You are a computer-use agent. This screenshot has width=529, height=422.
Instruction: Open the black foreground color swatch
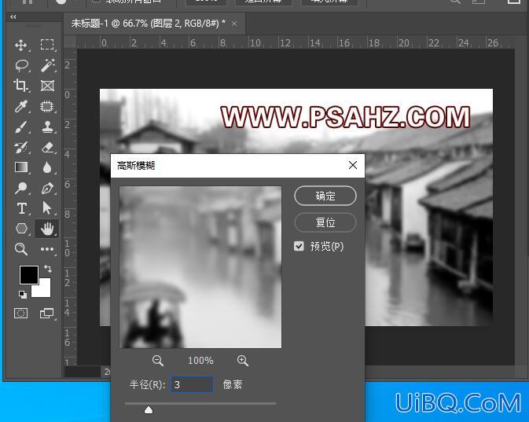(x=28, y=275)
